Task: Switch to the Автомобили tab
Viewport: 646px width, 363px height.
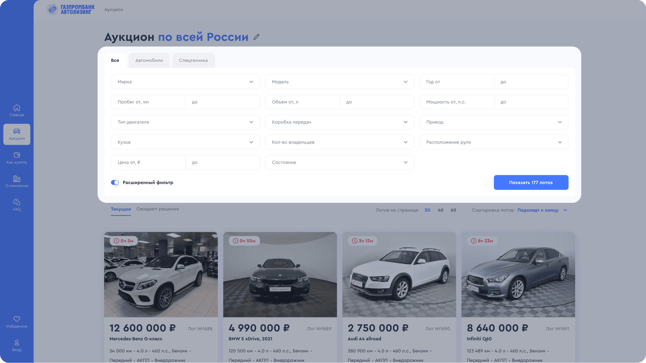Action: [149, 60]
